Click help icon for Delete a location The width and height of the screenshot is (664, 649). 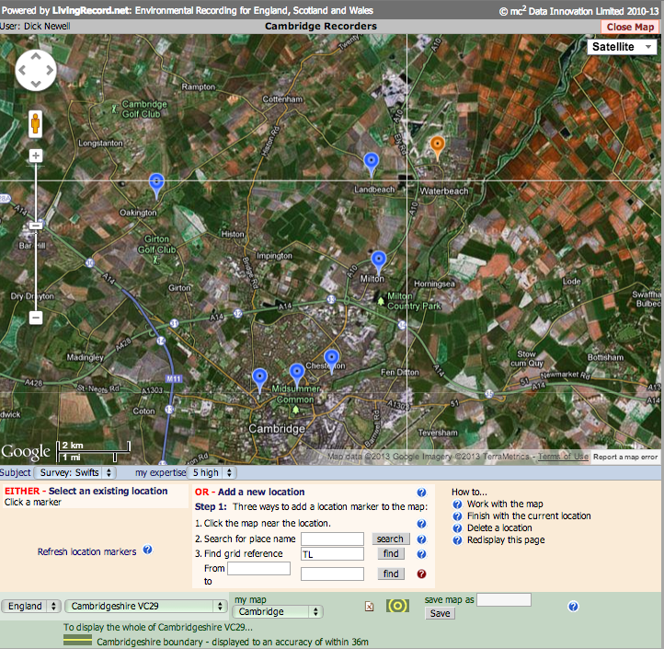[457, 527]
